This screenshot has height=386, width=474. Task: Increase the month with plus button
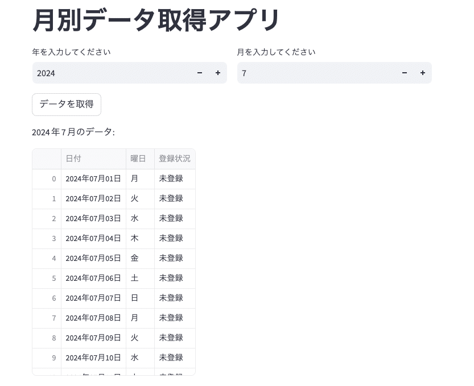tap(423, 73)
